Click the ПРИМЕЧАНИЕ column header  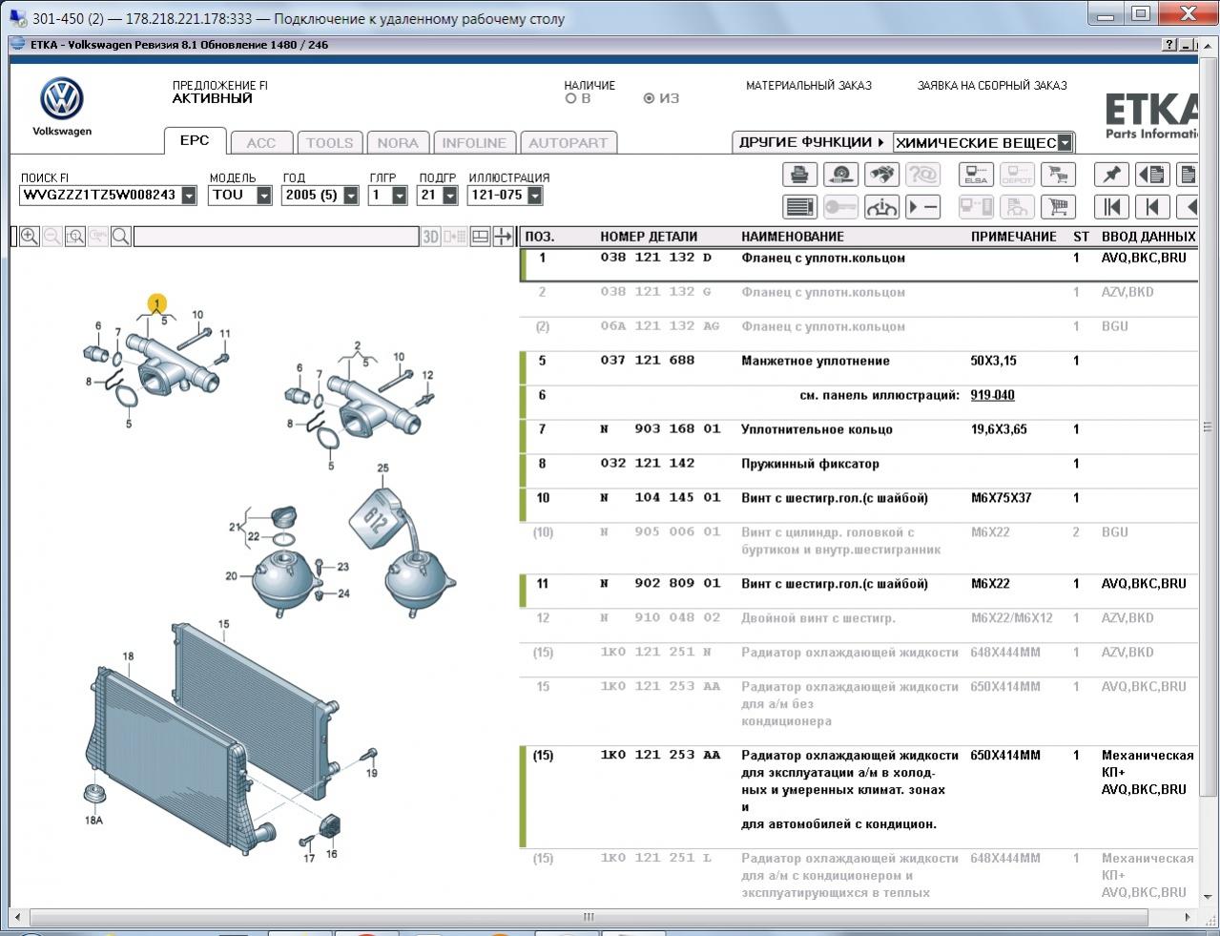pos(1014,237)
